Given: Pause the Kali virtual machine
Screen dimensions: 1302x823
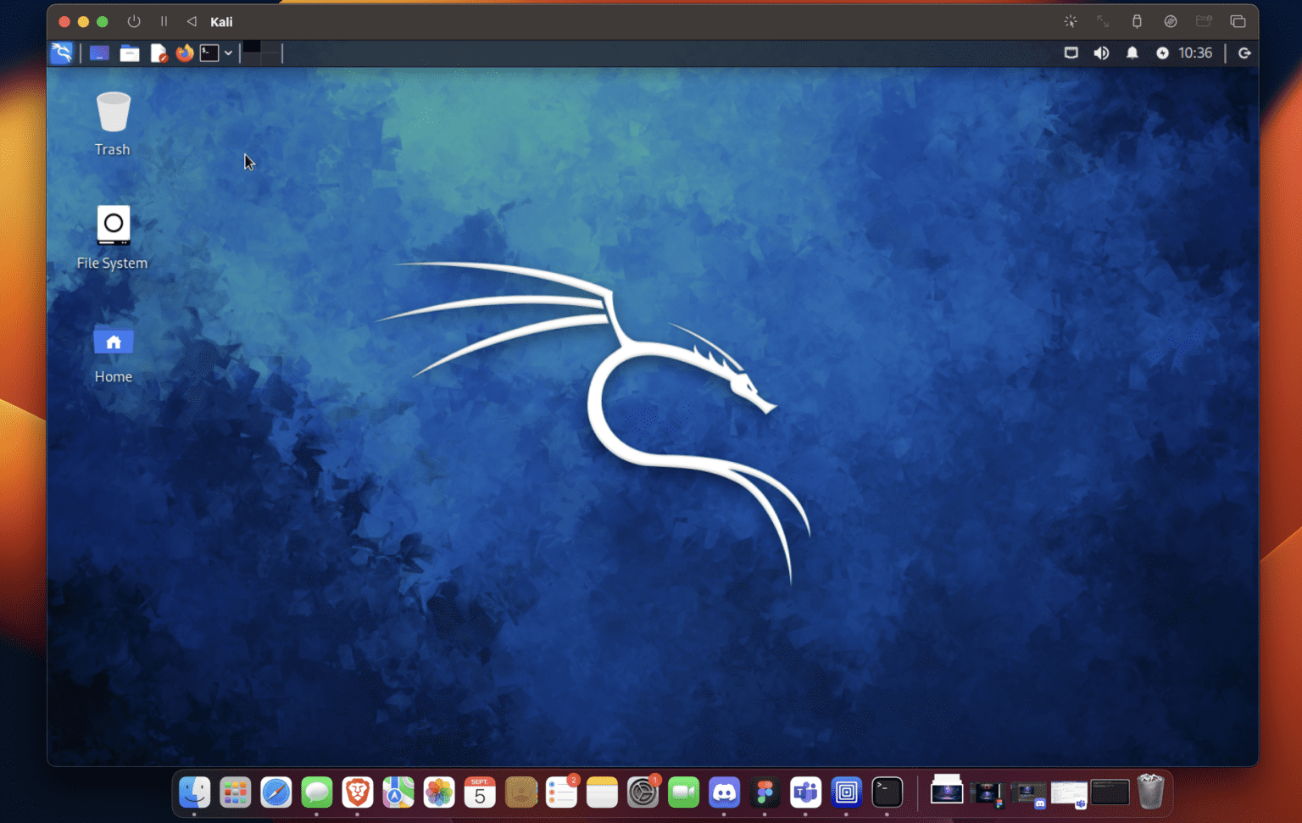Looking at the screenshot, I should coord(164,21).
